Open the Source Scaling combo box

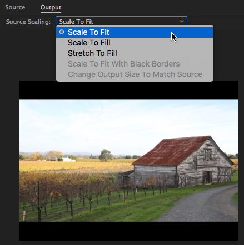pos(121,22)
